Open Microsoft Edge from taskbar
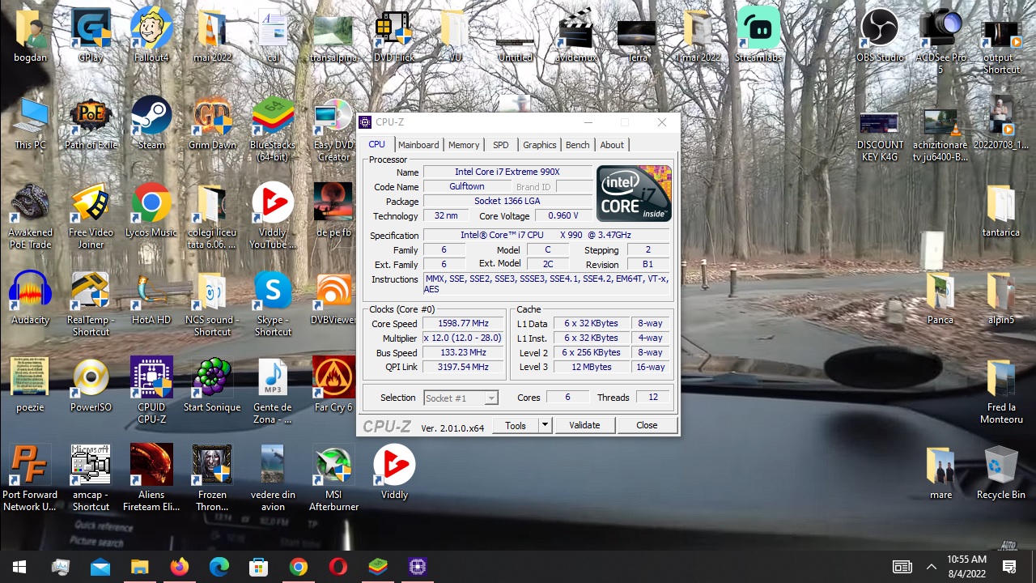Screen dimensions: 1036x583 219,567
